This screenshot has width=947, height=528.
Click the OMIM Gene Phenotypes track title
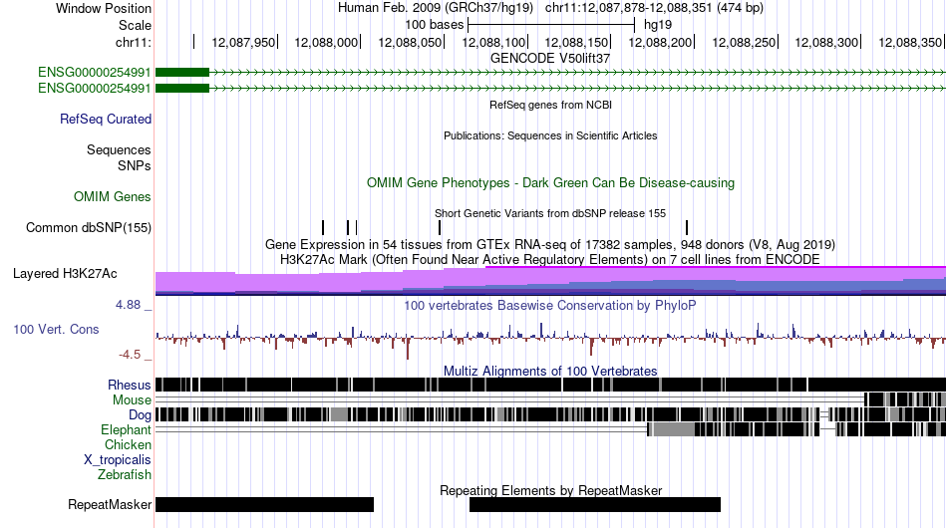coord(550,183)
